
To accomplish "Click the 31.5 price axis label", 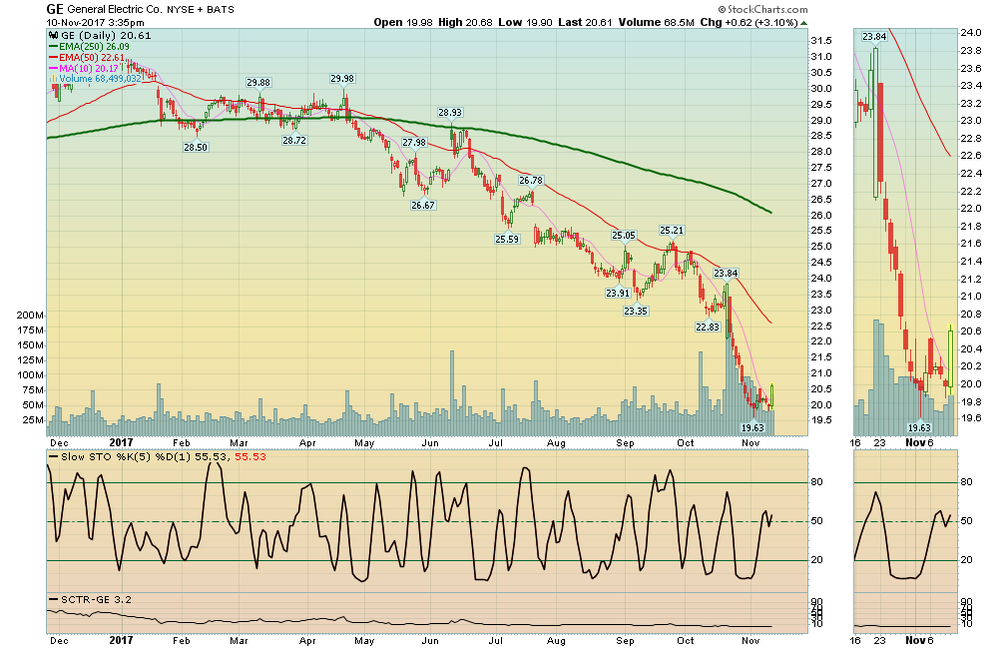I will 821,41.
